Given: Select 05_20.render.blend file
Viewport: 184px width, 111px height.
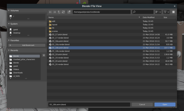Looking at the screenshot, I should (112, 65).
